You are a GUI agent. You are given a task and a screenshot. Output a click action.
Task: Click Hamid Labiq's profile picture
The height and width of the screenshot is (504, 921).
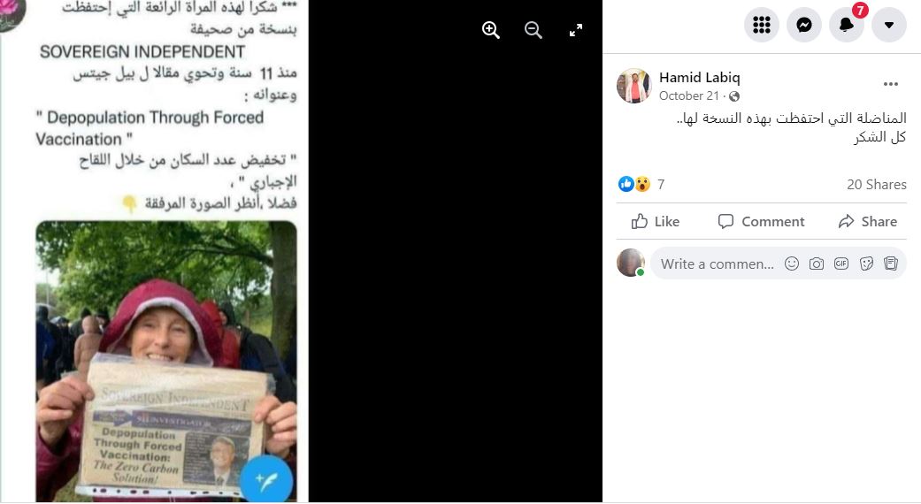[633, 86]
